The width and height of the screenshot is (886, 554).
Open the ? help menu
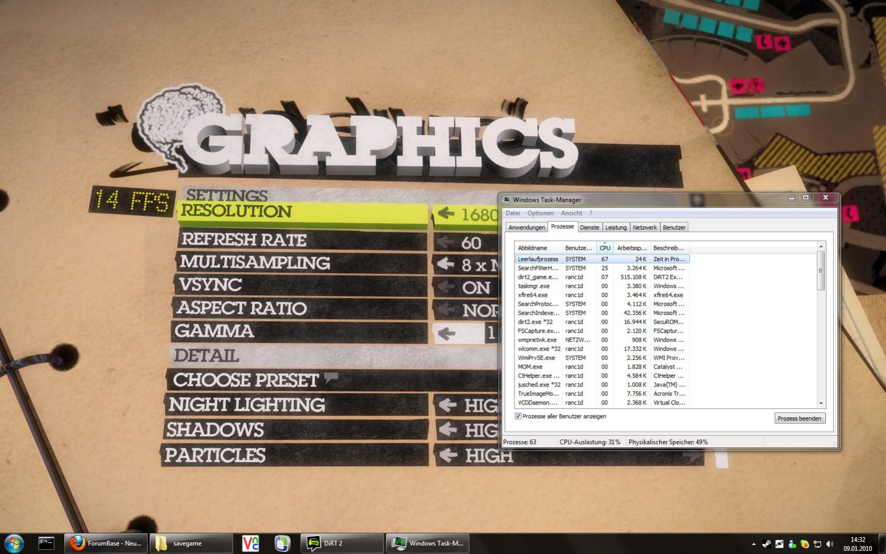590,213
